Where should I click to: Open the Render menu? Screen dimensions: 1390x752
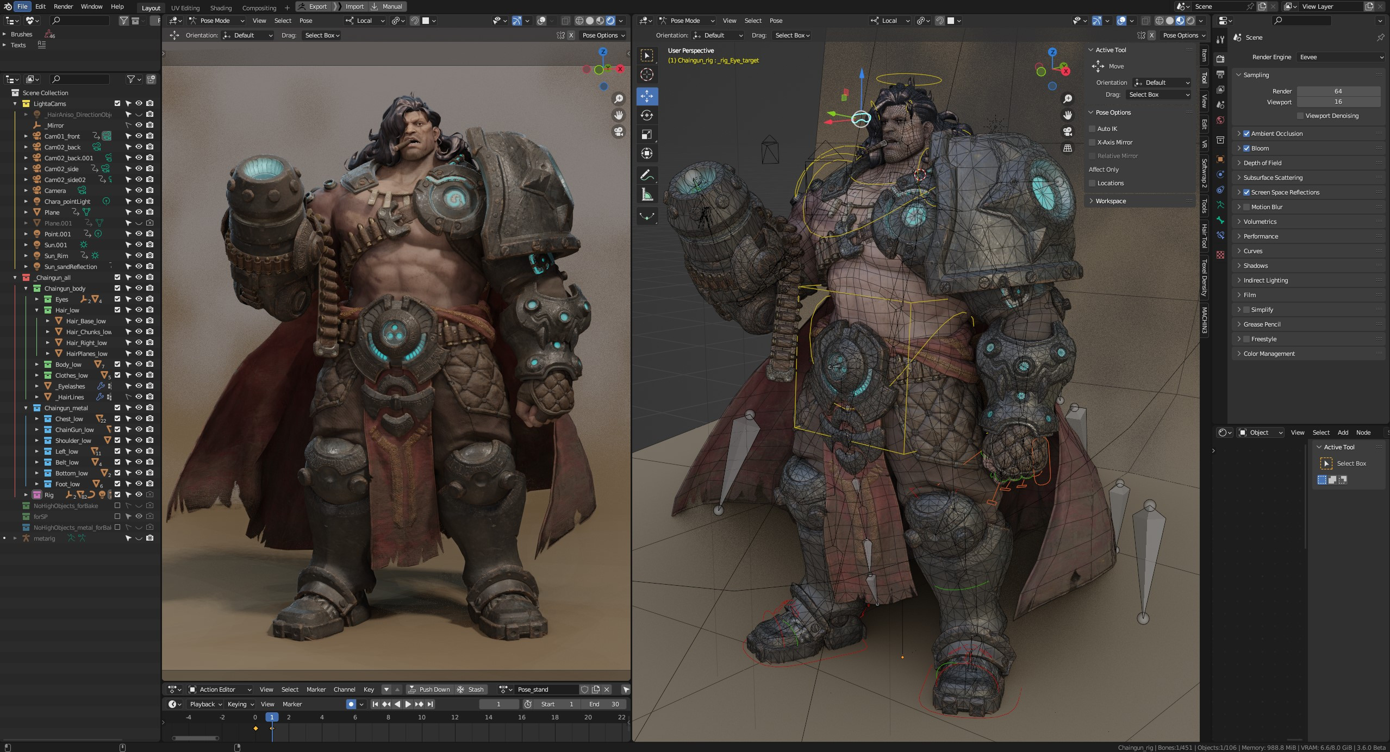coord(63,7)
